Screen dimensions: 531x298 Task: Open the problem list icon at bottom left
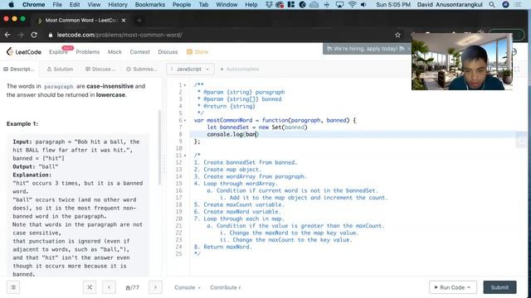tap(13, 287)
